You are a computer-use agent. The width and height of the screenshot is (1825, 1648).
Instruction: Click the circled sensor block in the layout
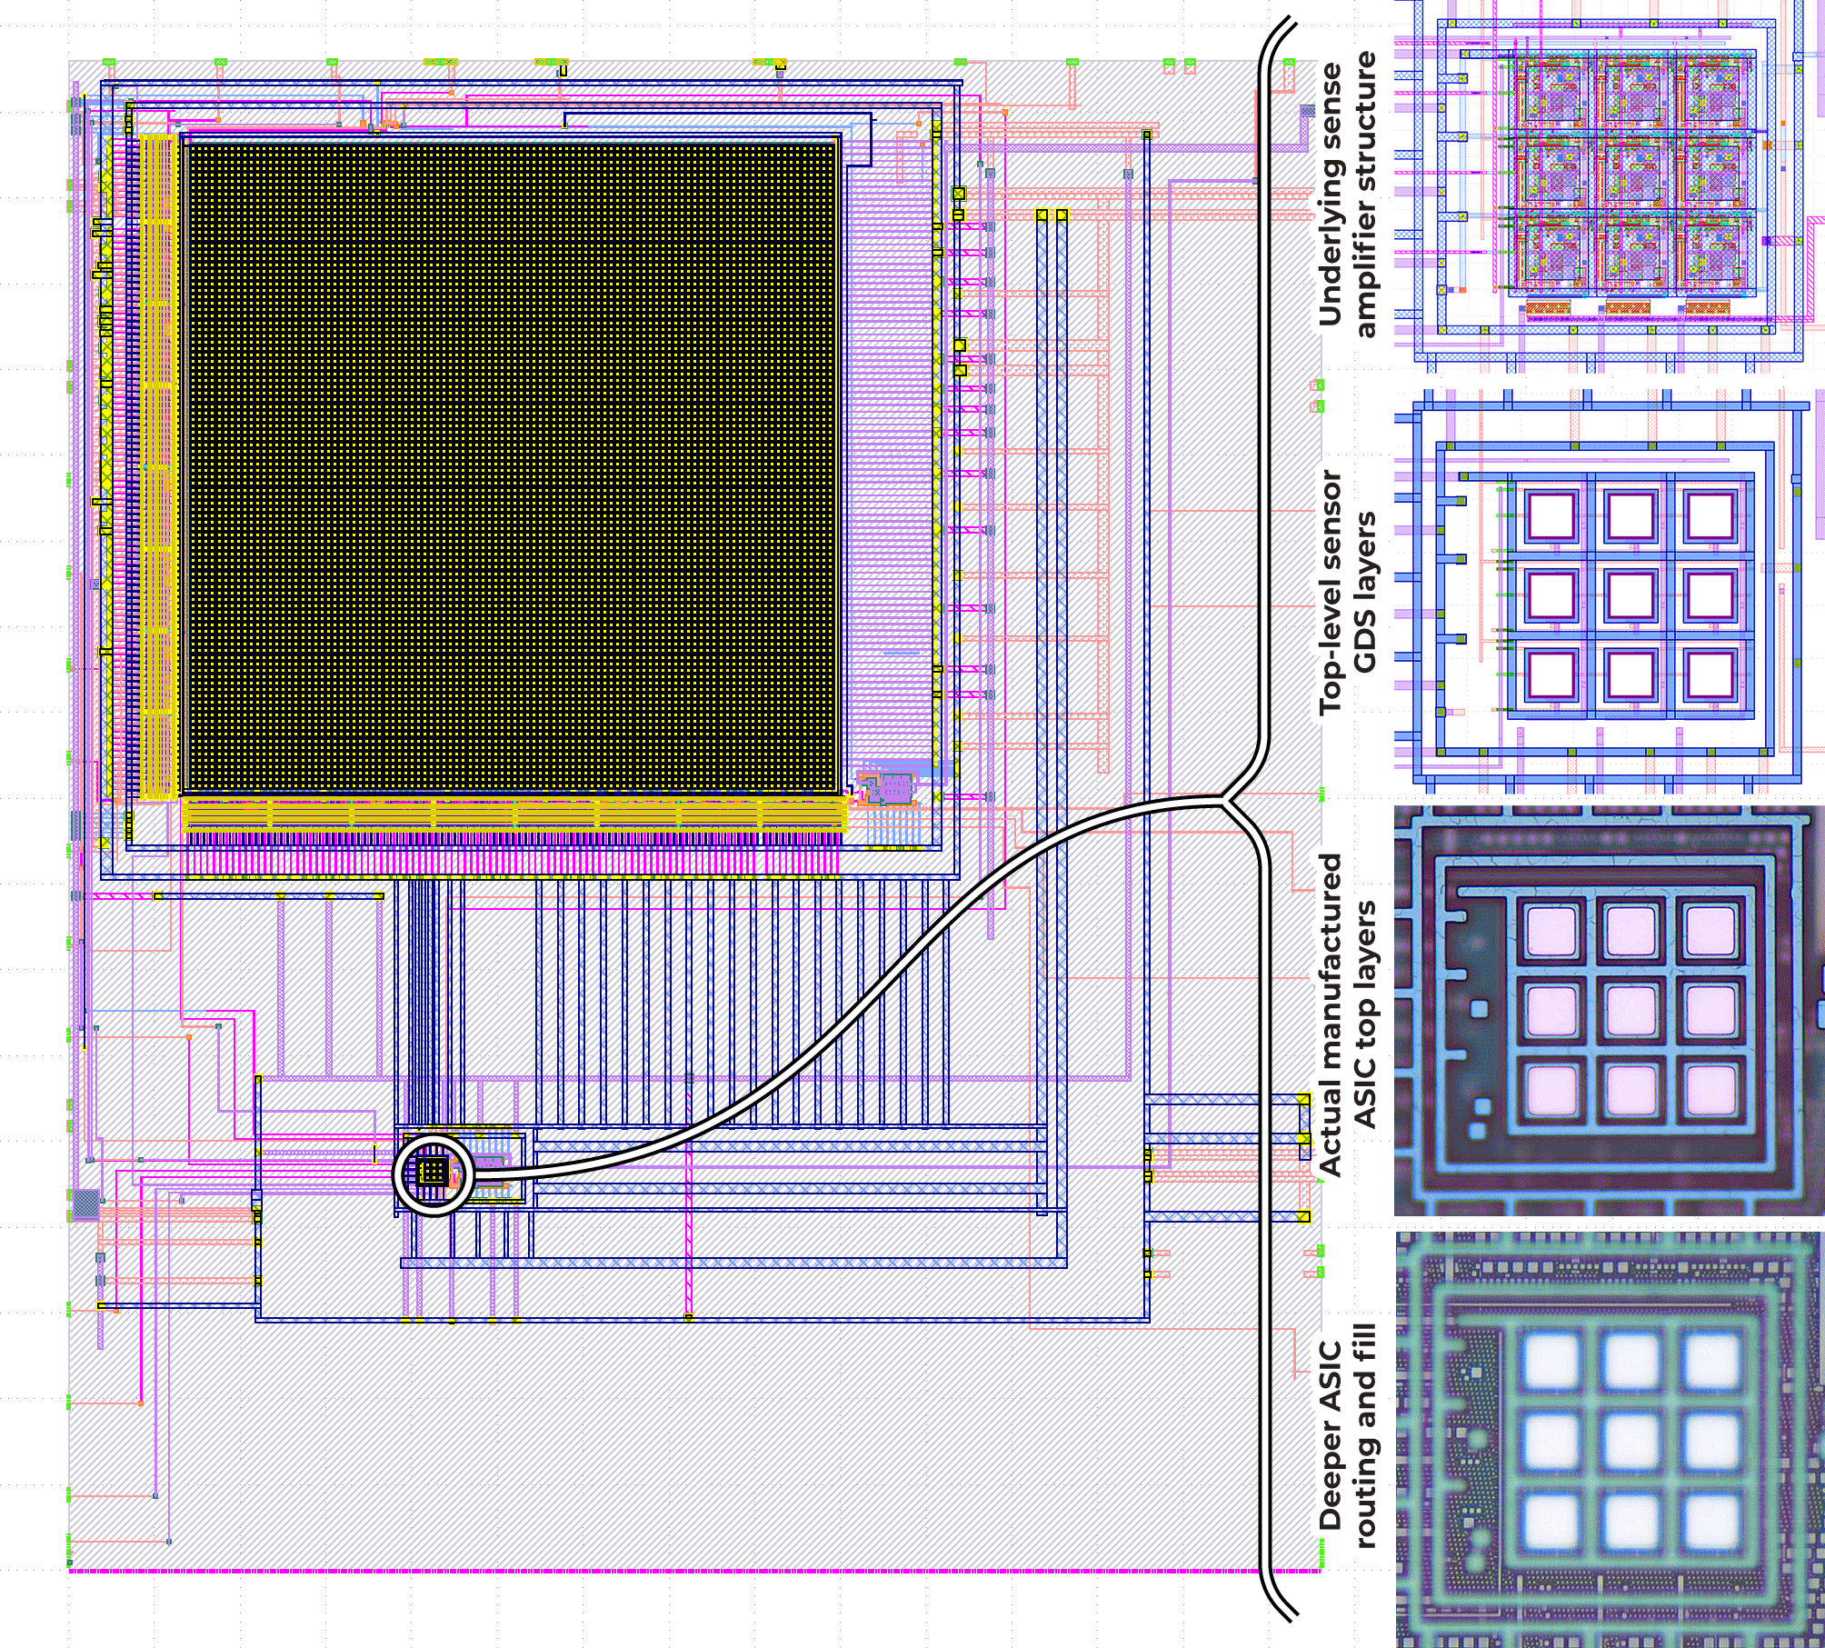click(434, 1174)
